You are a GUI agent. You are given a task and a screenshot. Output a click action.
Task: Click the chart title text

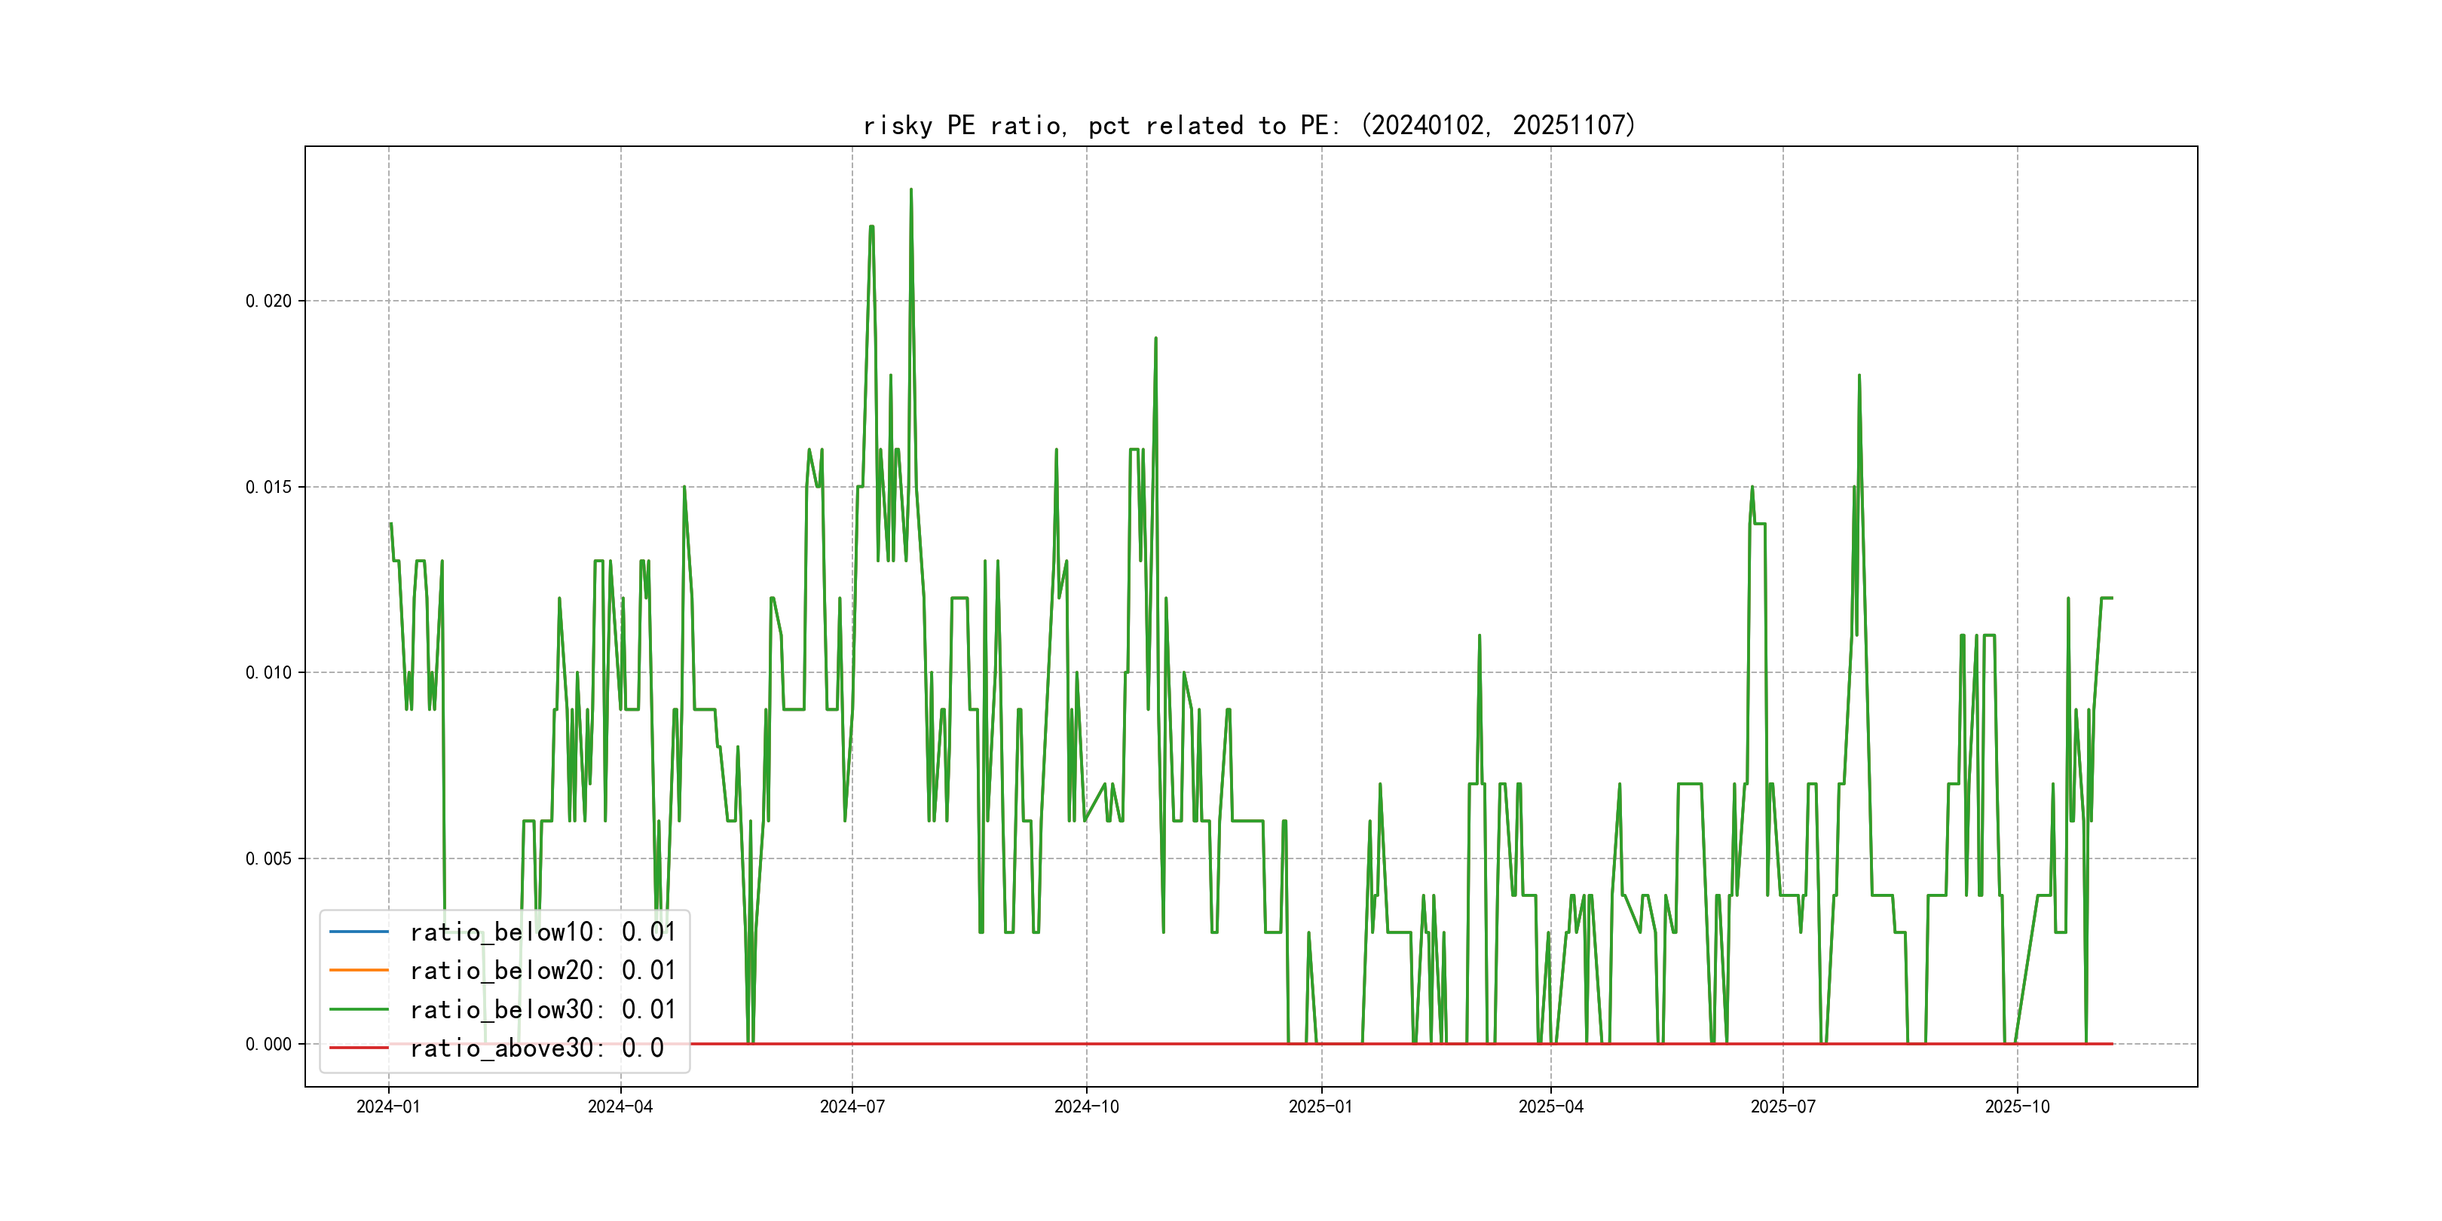(1250, 125)
